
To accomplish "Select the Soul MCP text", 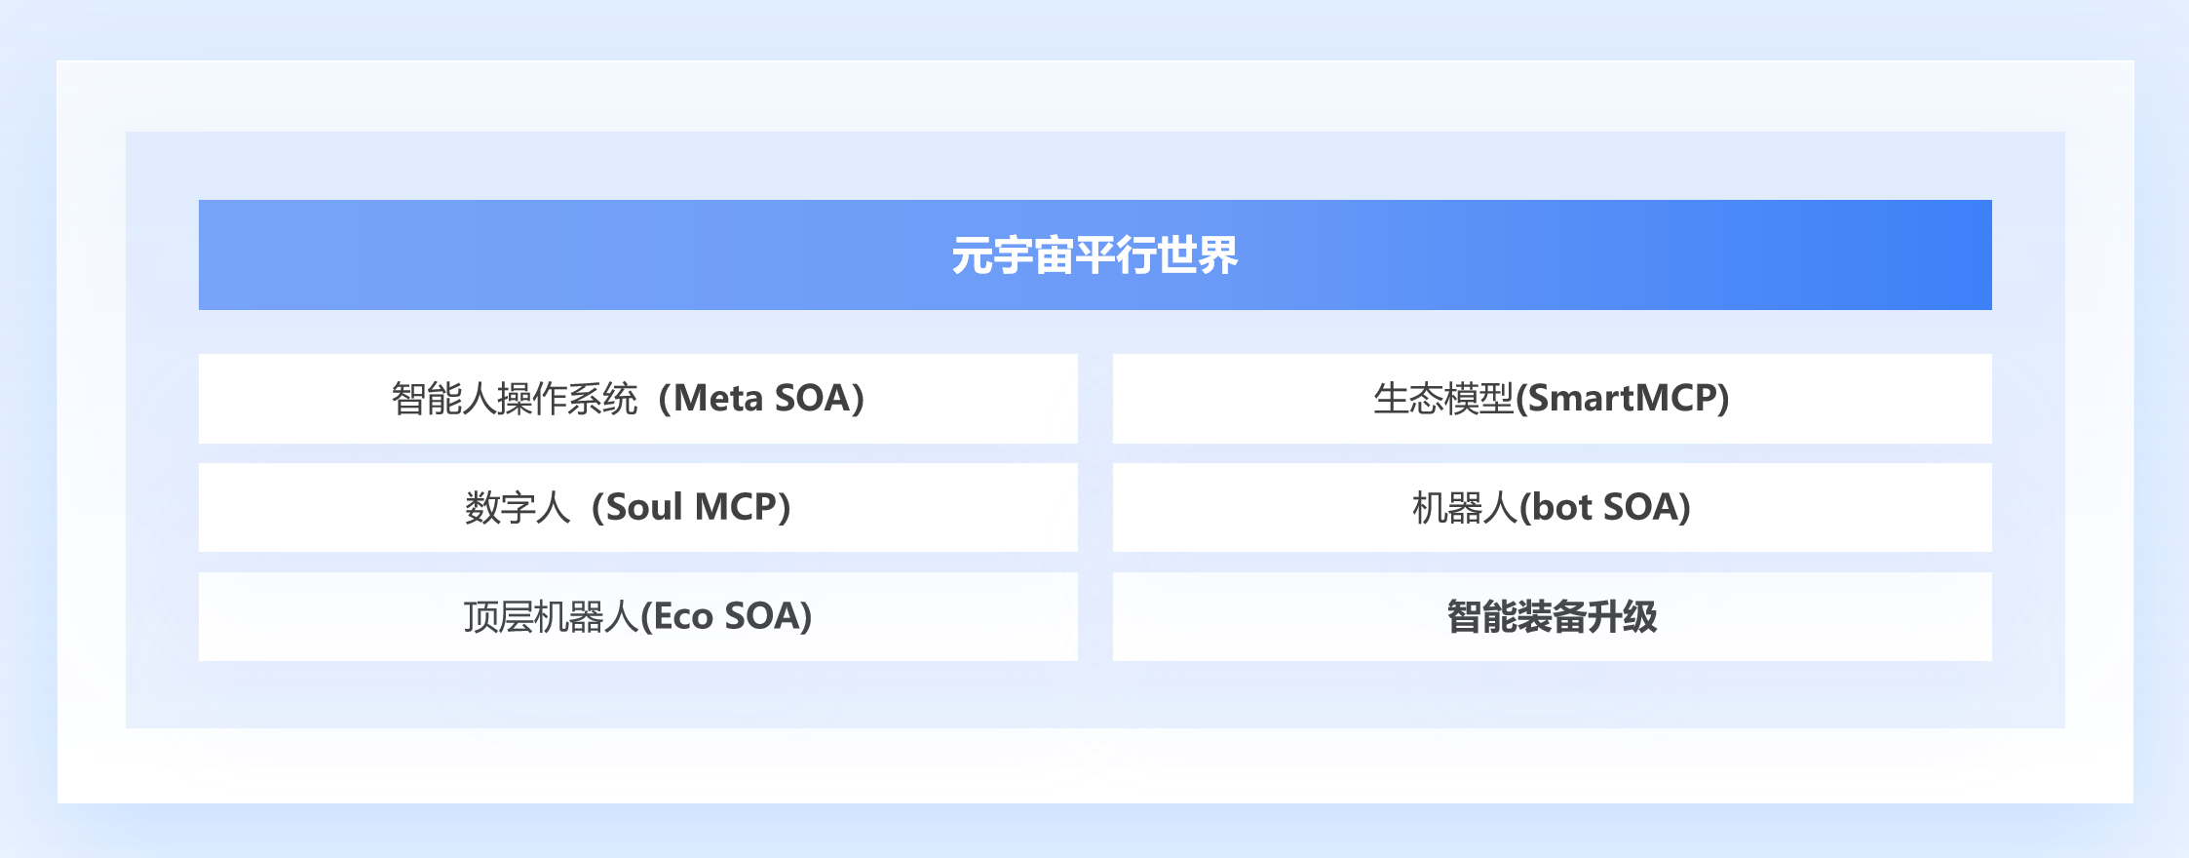I will 691,507.
